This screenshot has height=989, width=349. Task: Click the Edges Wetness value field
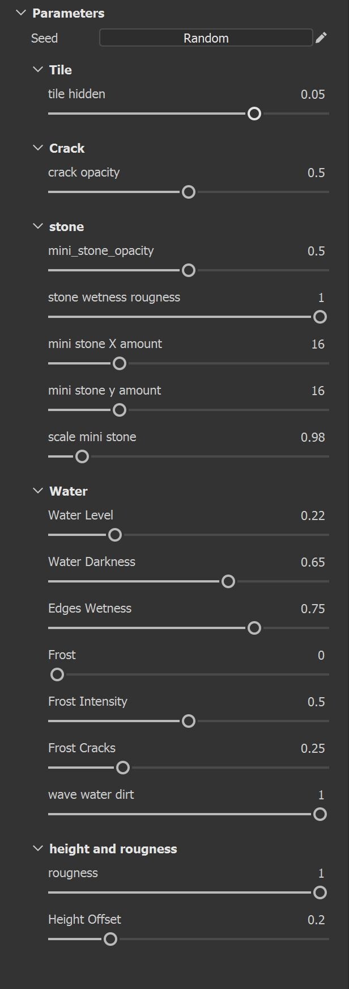click(x=313, y=609)
